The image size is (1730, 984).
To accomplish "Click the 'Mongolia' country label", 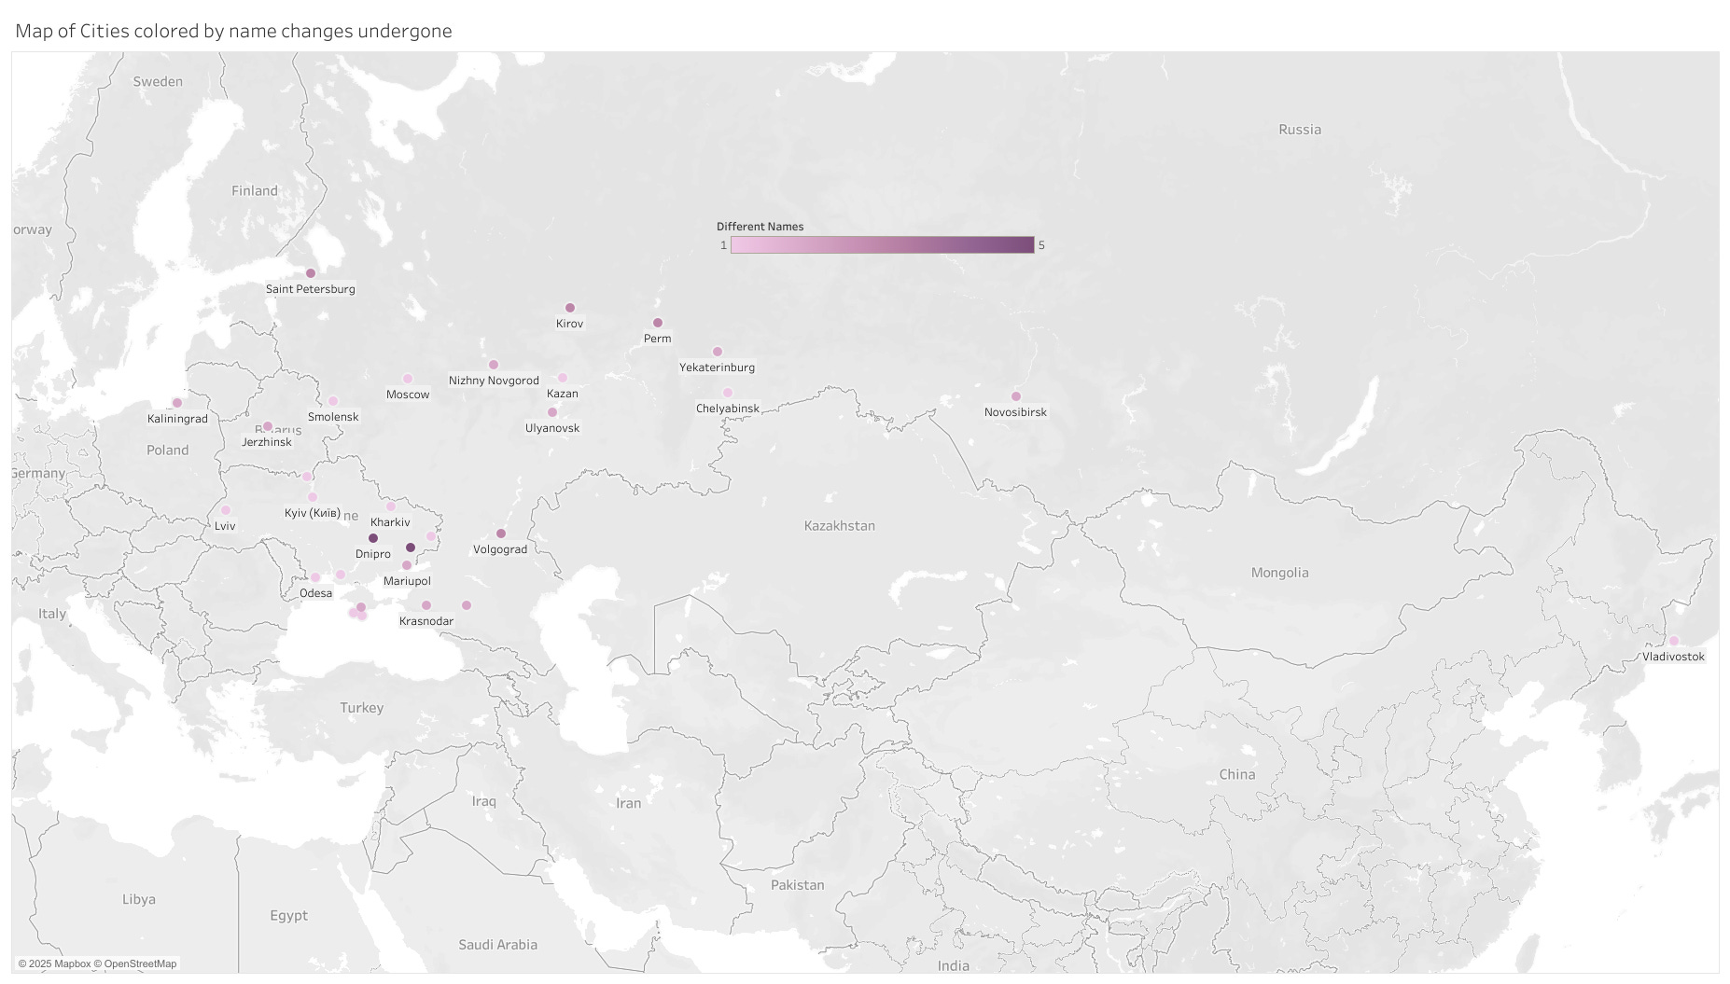I will tap(1279, 573).
